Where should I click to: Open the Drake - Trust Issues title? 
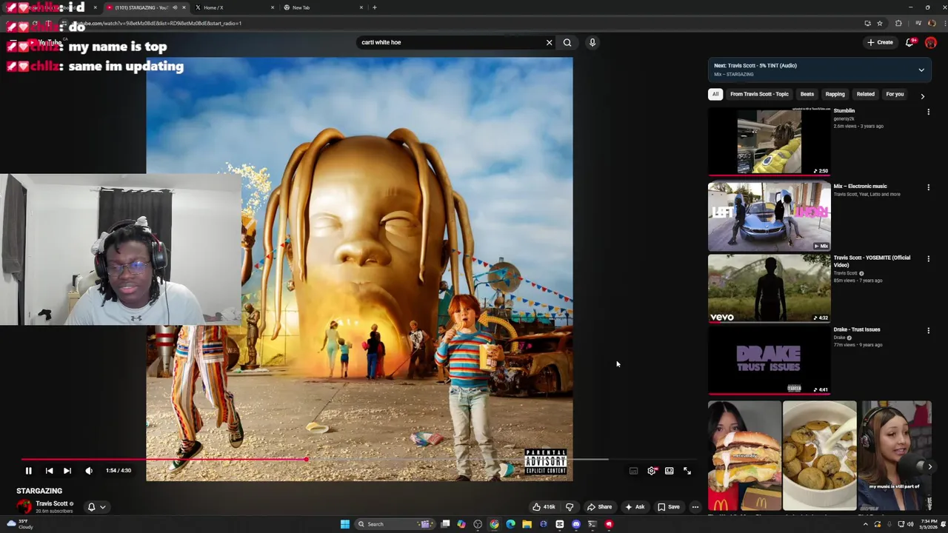coord(857,329)
